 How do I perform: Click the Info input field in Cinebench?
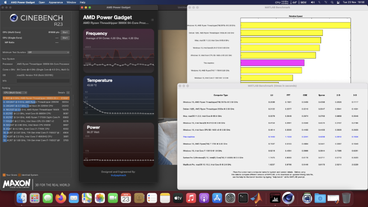point(43,81)
